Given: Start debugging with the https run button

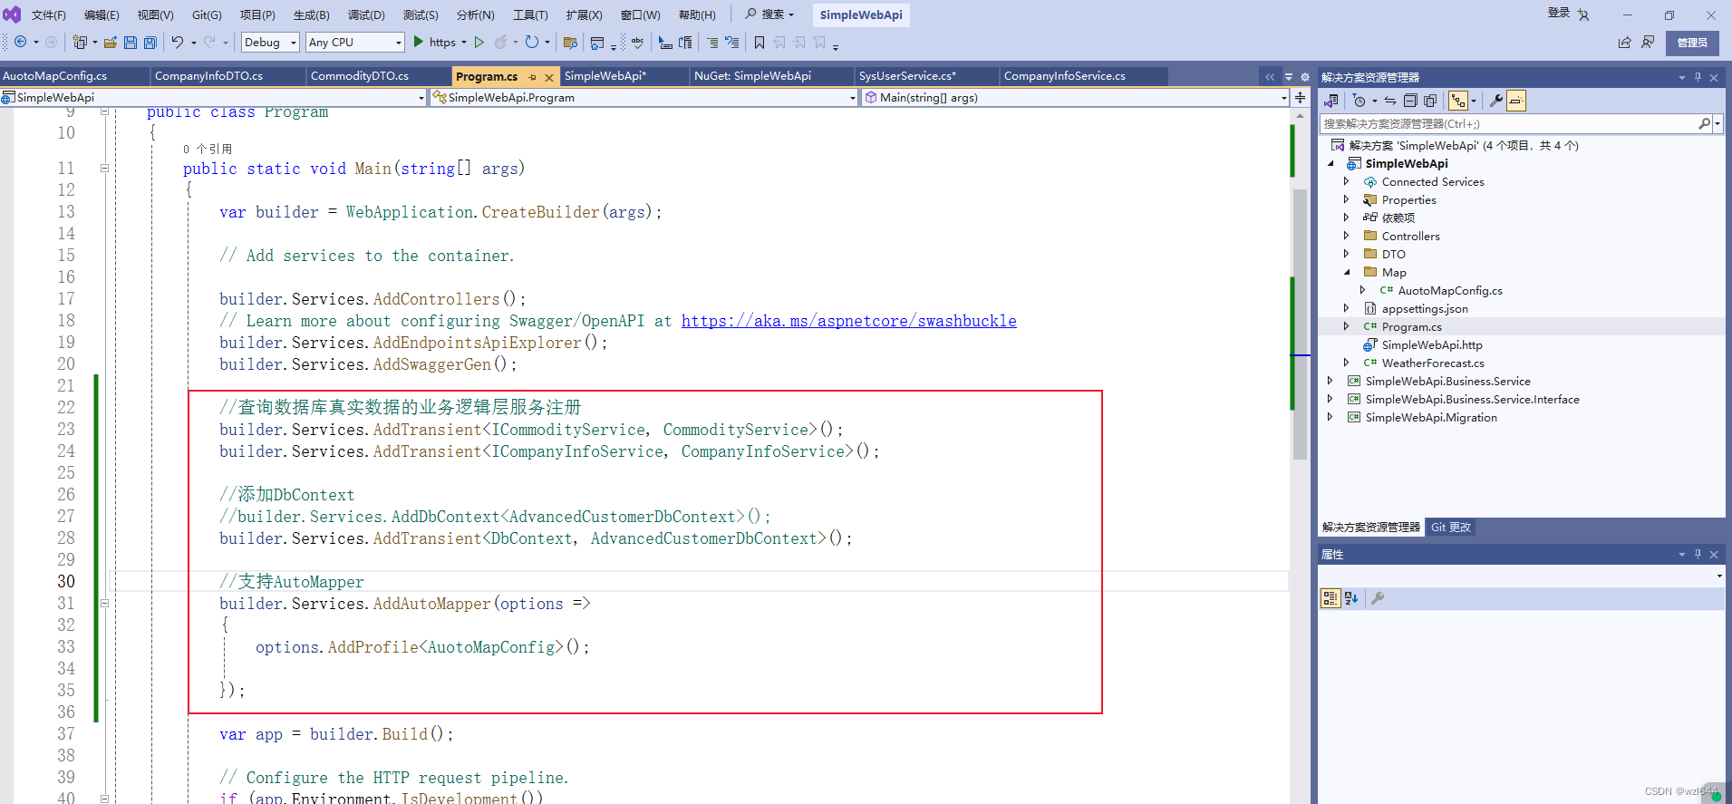Looking at the screenshot, I should click(x=434, y=42).
